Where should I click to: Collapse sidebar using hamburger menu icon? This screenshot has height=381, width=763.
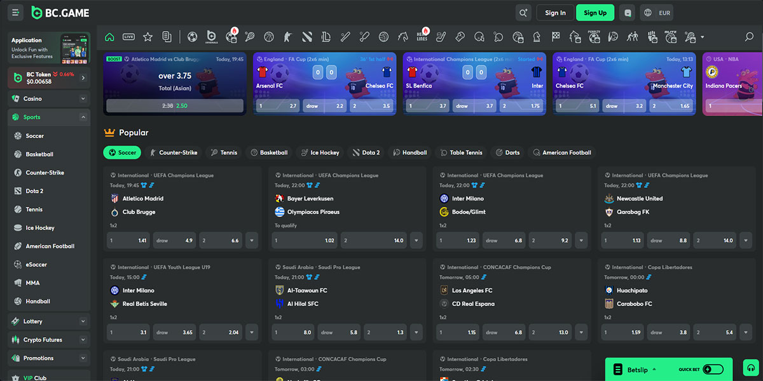(16, 13)
